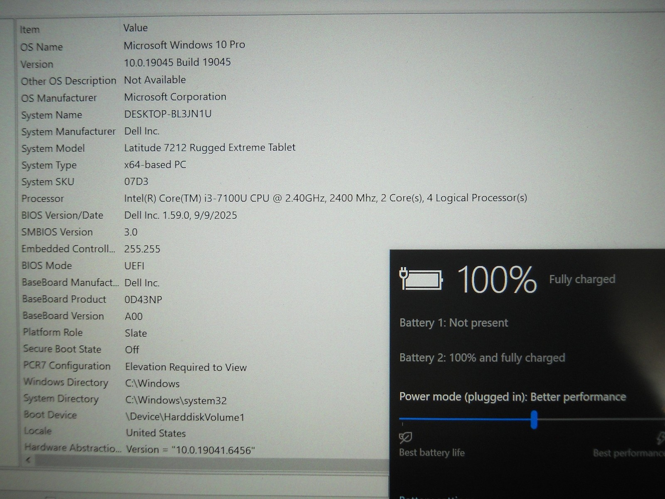
Task: Select 'UEFI' value
Action: click(134, 266)
